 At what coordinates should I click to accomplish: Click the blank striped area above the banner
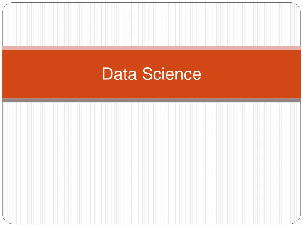[151, 24]
